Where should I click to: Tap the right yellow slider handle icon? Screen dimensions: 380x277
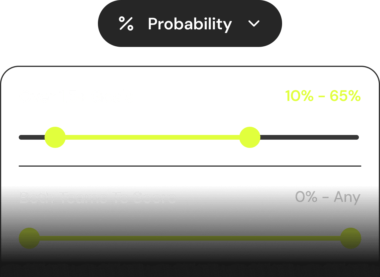coord(250,137)
